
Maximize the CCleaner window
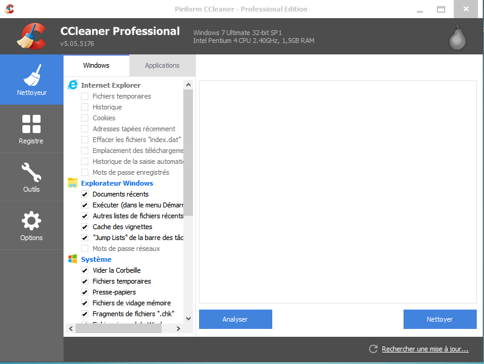pos(441,9)
